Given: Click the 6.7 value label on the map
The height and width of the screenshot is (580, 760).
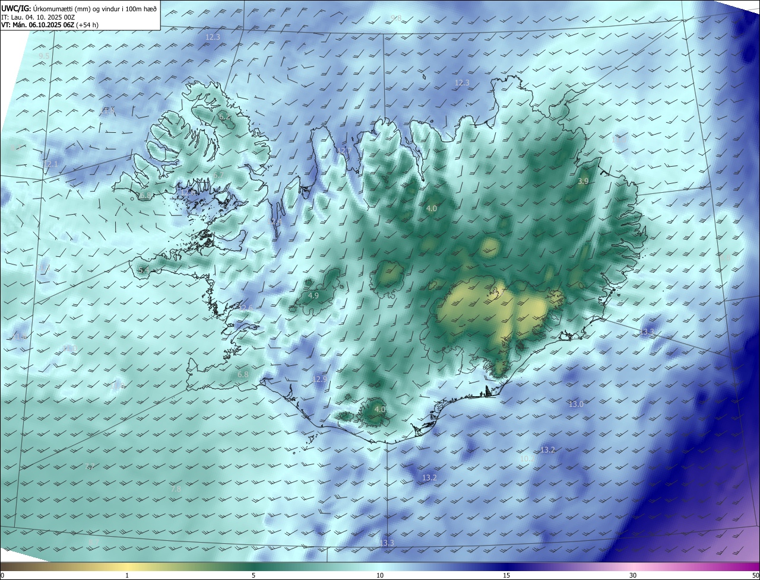Looking at the screenshot, I should 218,175.
